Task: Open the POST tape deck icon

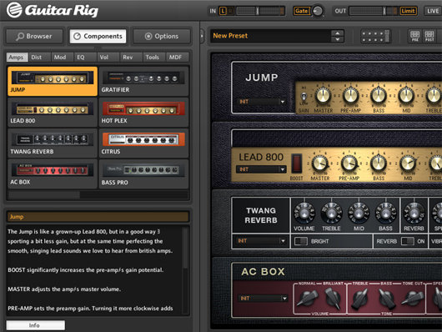Action: tap(429, 37)
